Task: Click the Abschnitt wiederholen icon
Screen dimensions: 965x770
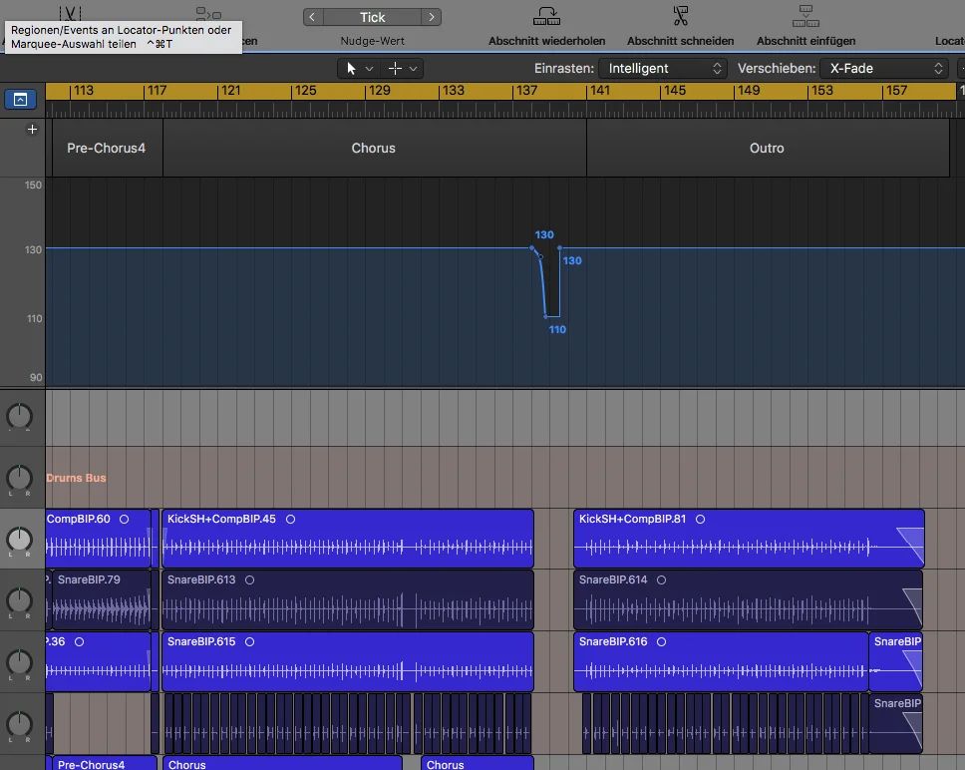Action: click(x=546, y=16)
